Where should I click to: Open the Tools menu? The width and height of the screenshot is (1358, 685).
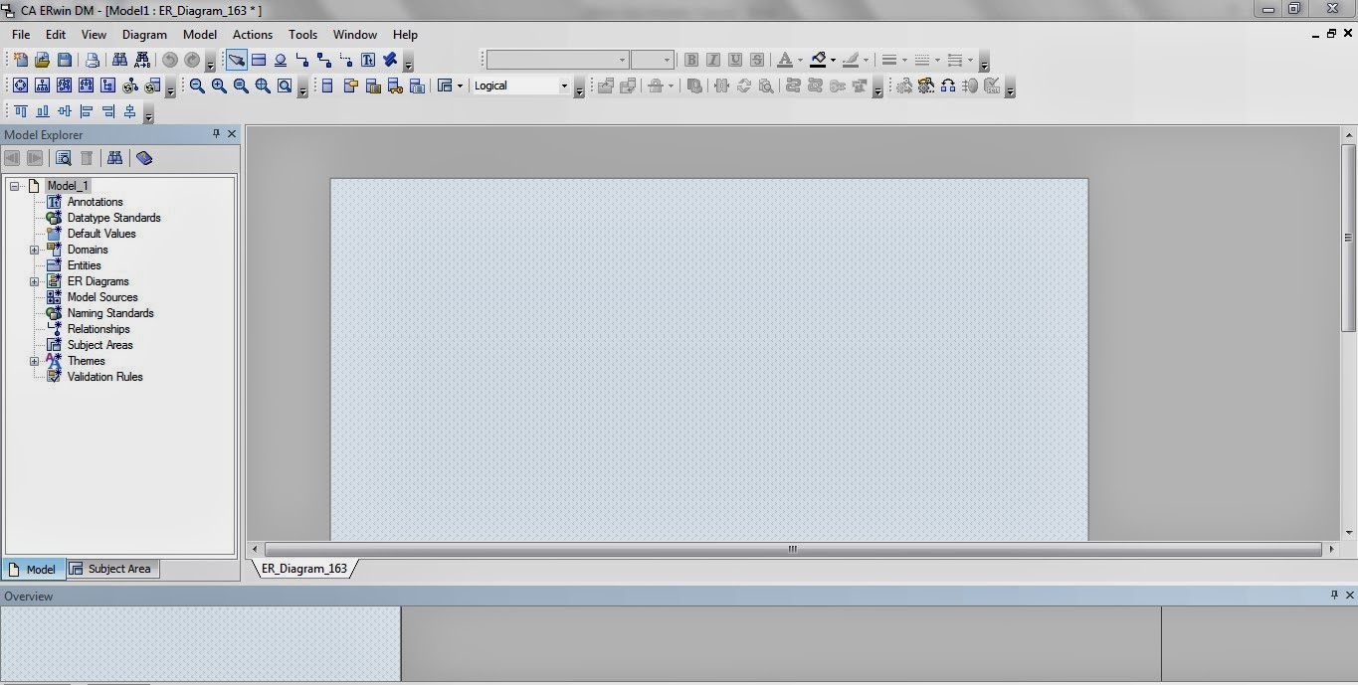[x=303, y=35]
